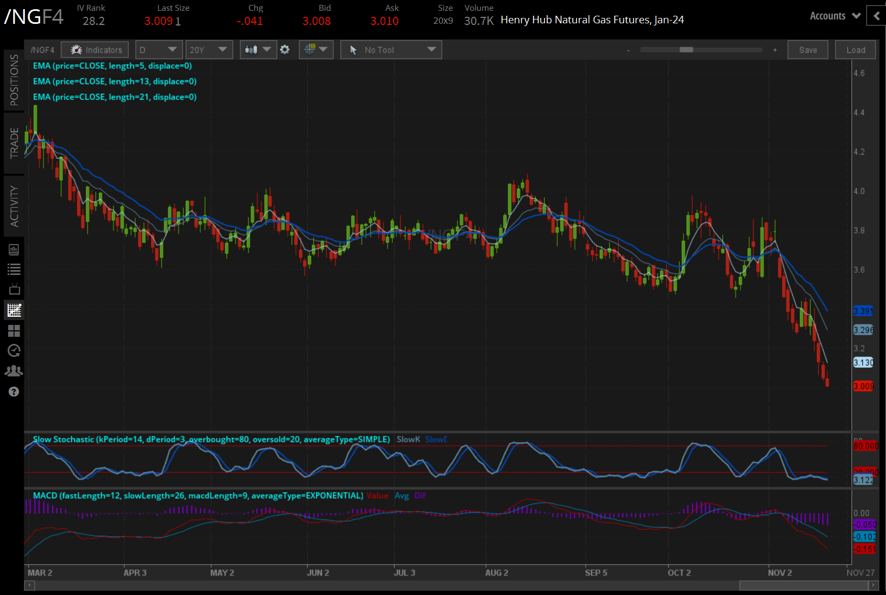Image resolution: width=886 pixels, height=595 pixels.
Task: Open the watchlist icon in sidebar
Action: (x=14, y=269)
